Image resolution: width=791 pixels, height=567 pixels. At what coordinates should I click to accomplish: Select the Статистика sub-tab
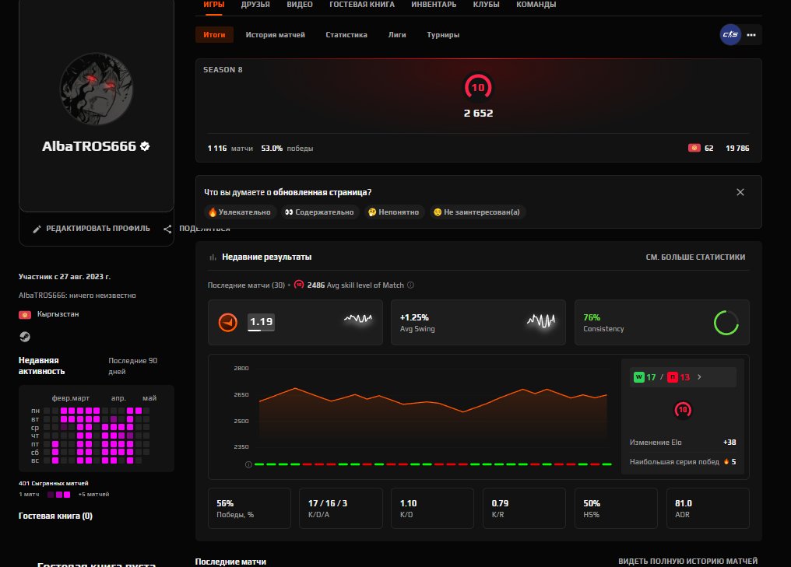(346, 35)
